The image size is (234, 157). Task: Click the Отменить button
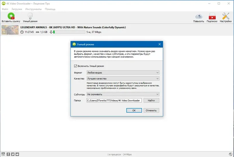151,110
